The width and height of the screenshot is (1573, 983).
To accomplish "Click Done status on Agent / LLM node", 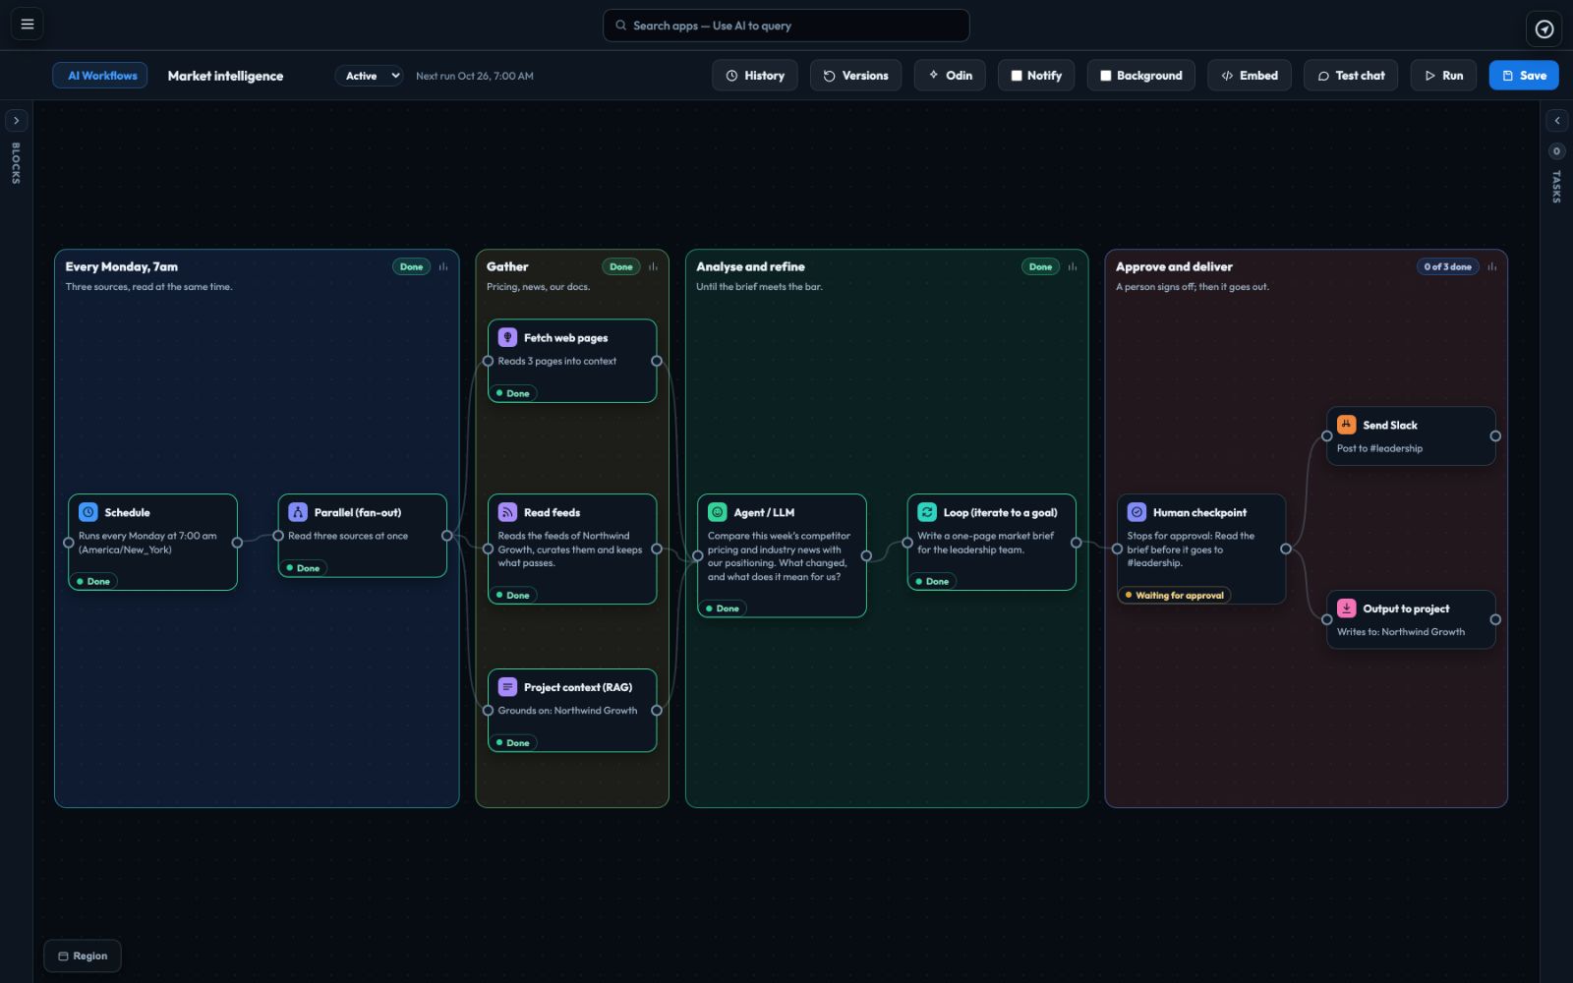I will coord(723,607).
